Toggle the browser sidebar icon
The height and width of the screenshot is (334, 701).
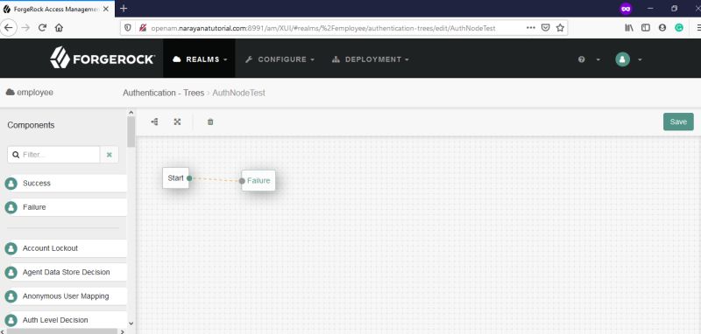[x=646, y=28]
